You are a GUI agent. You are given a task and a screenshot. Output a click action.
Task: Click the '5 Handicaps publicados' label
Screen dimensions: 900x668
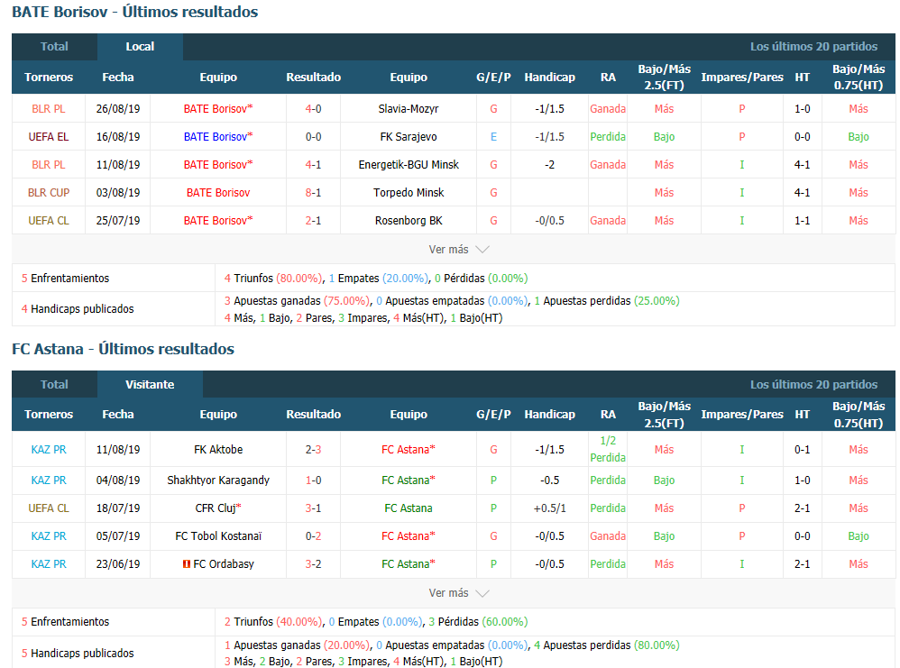tap(78, 653)
